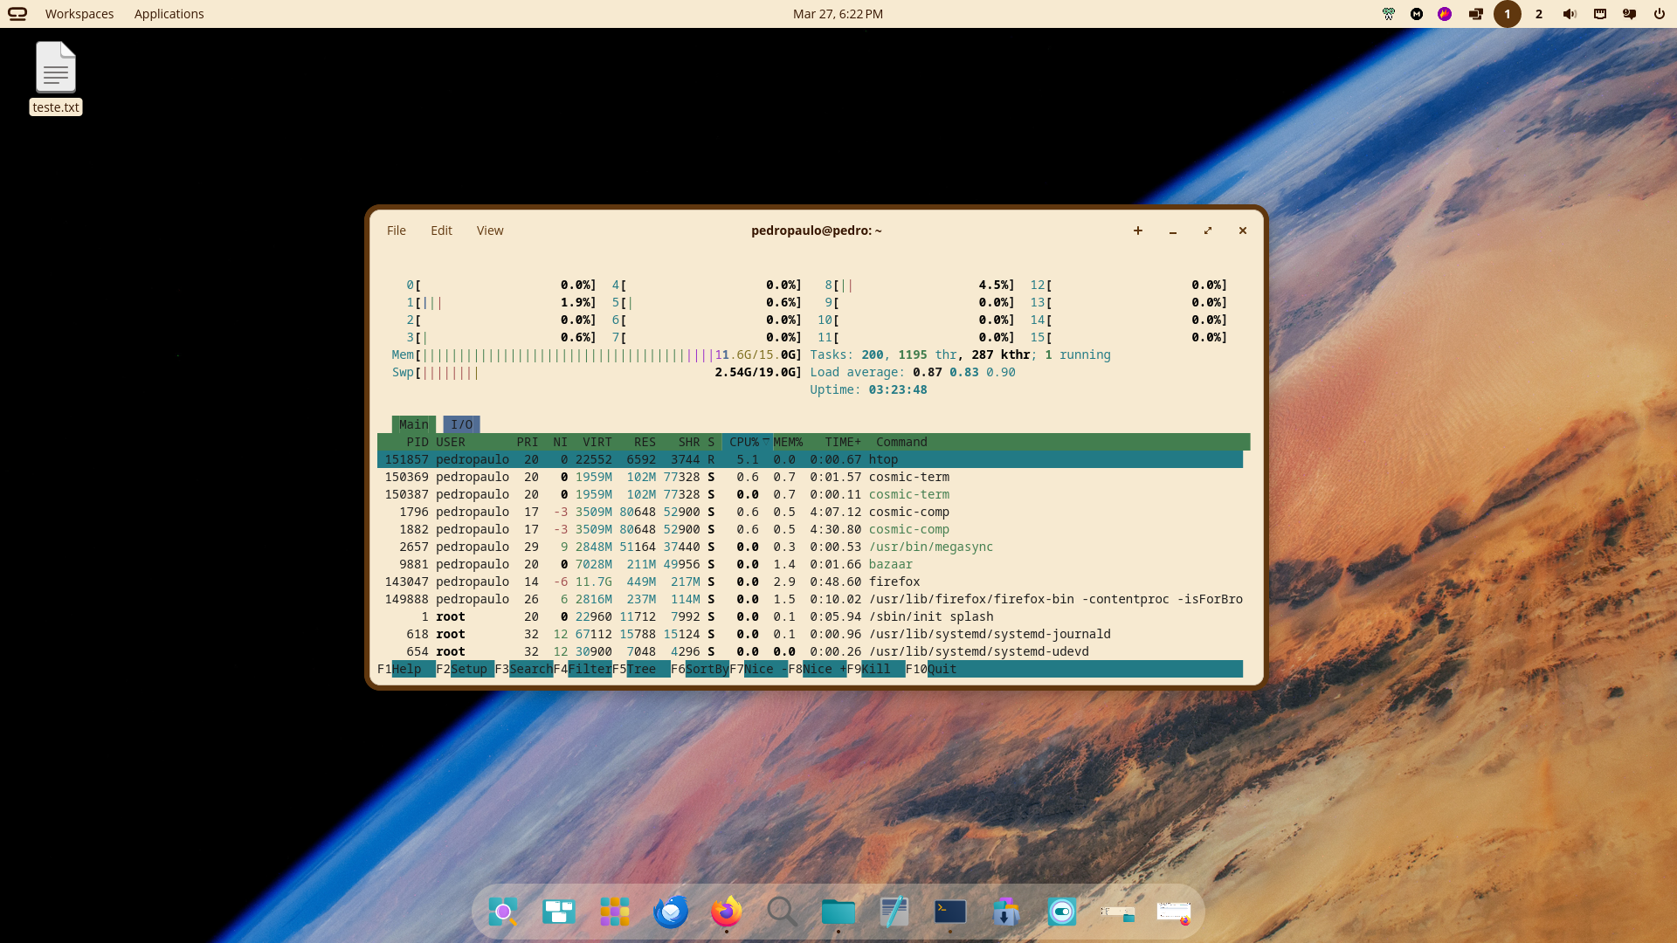Image resolution: width=1677 pixels, height=943 pixels.
Task: Click F9 Kill button in htop
Action: [x=876, y=669]
